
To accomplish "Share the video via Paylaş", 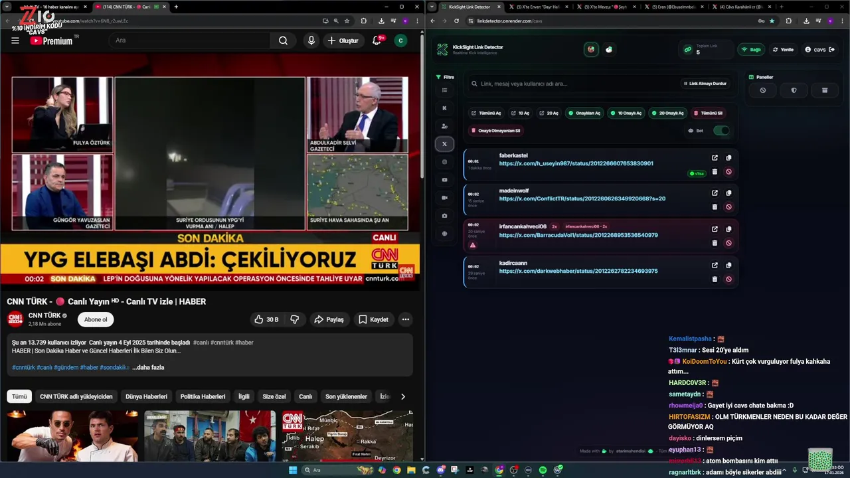I will pyautogui.click(x=329, y=319).
